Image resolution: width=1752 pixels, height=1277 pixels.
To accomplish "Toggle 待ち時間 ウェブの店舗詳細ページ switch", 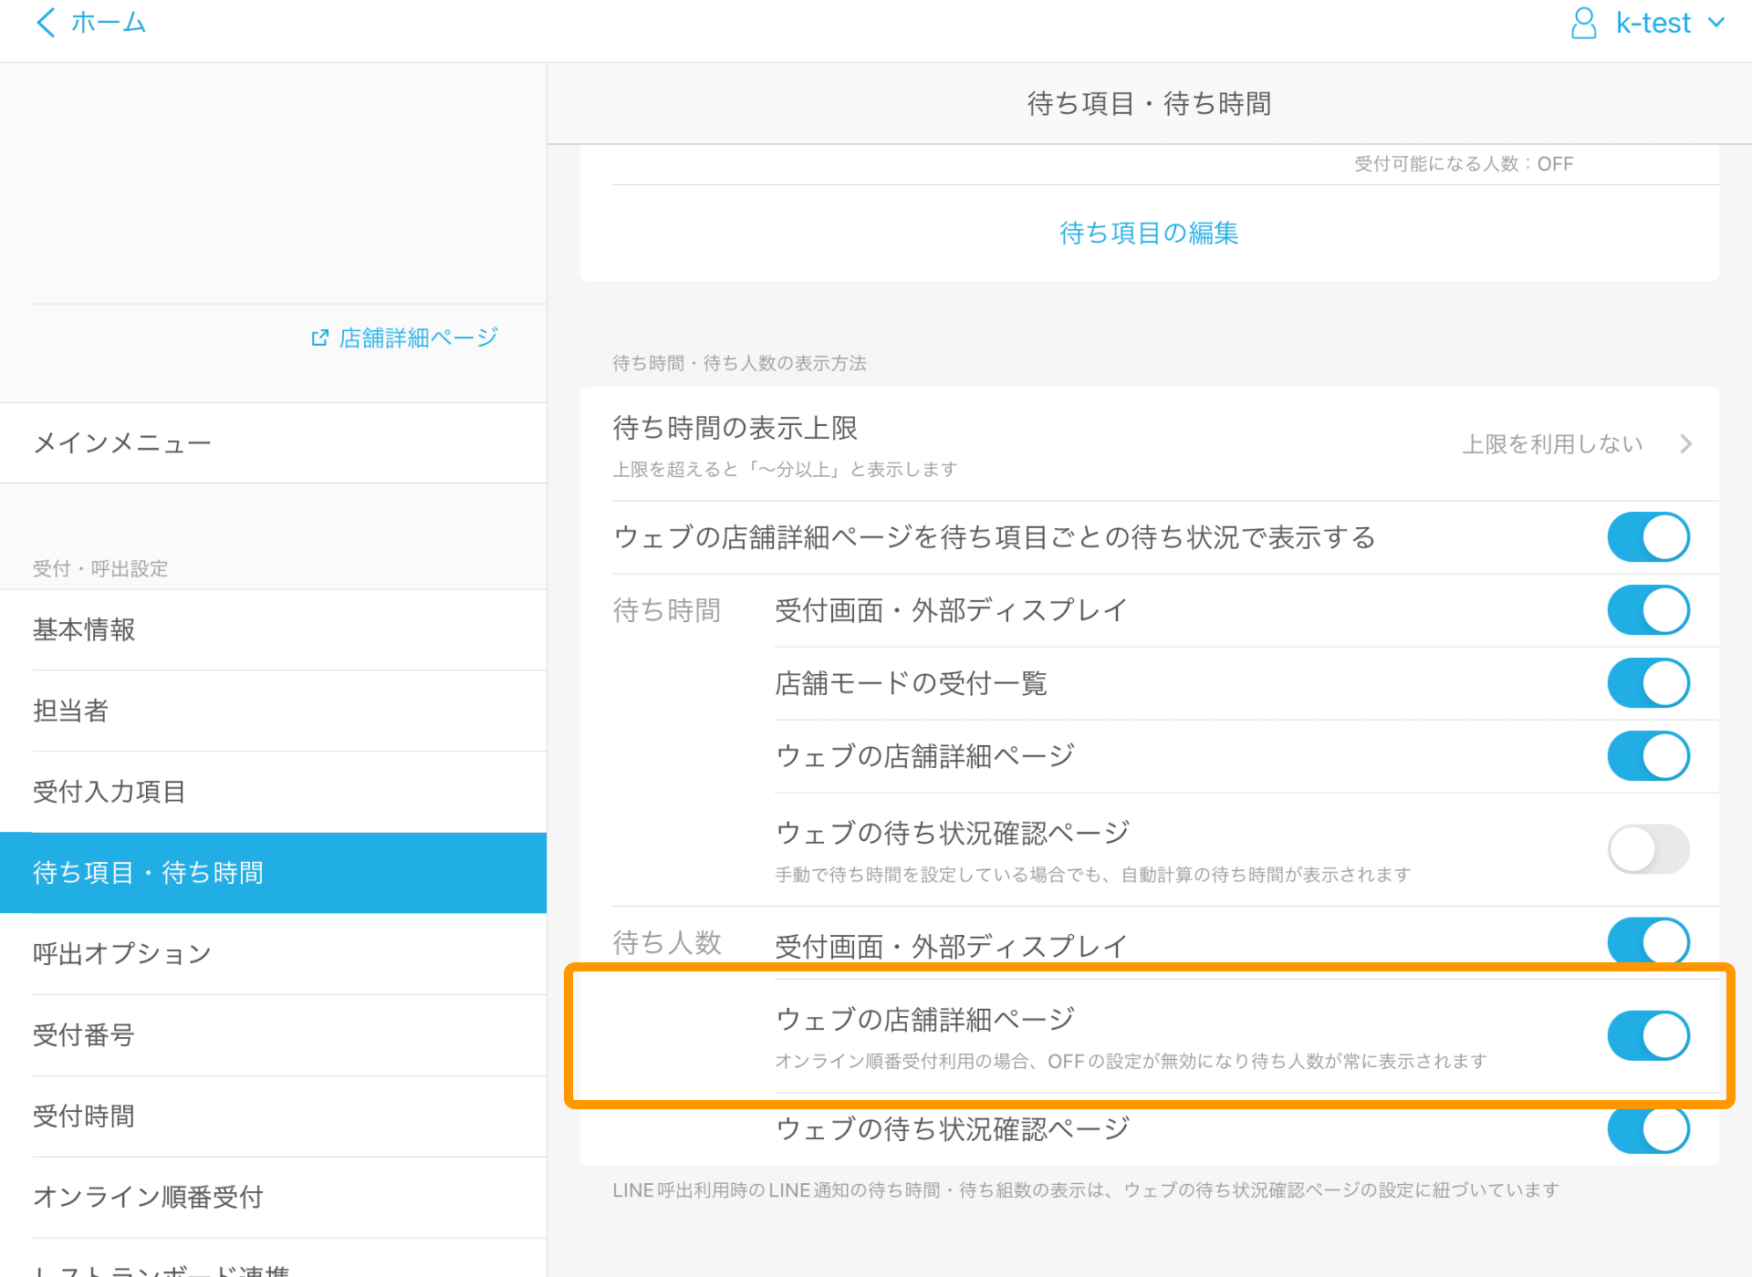I will click(x=1648, y=756).
